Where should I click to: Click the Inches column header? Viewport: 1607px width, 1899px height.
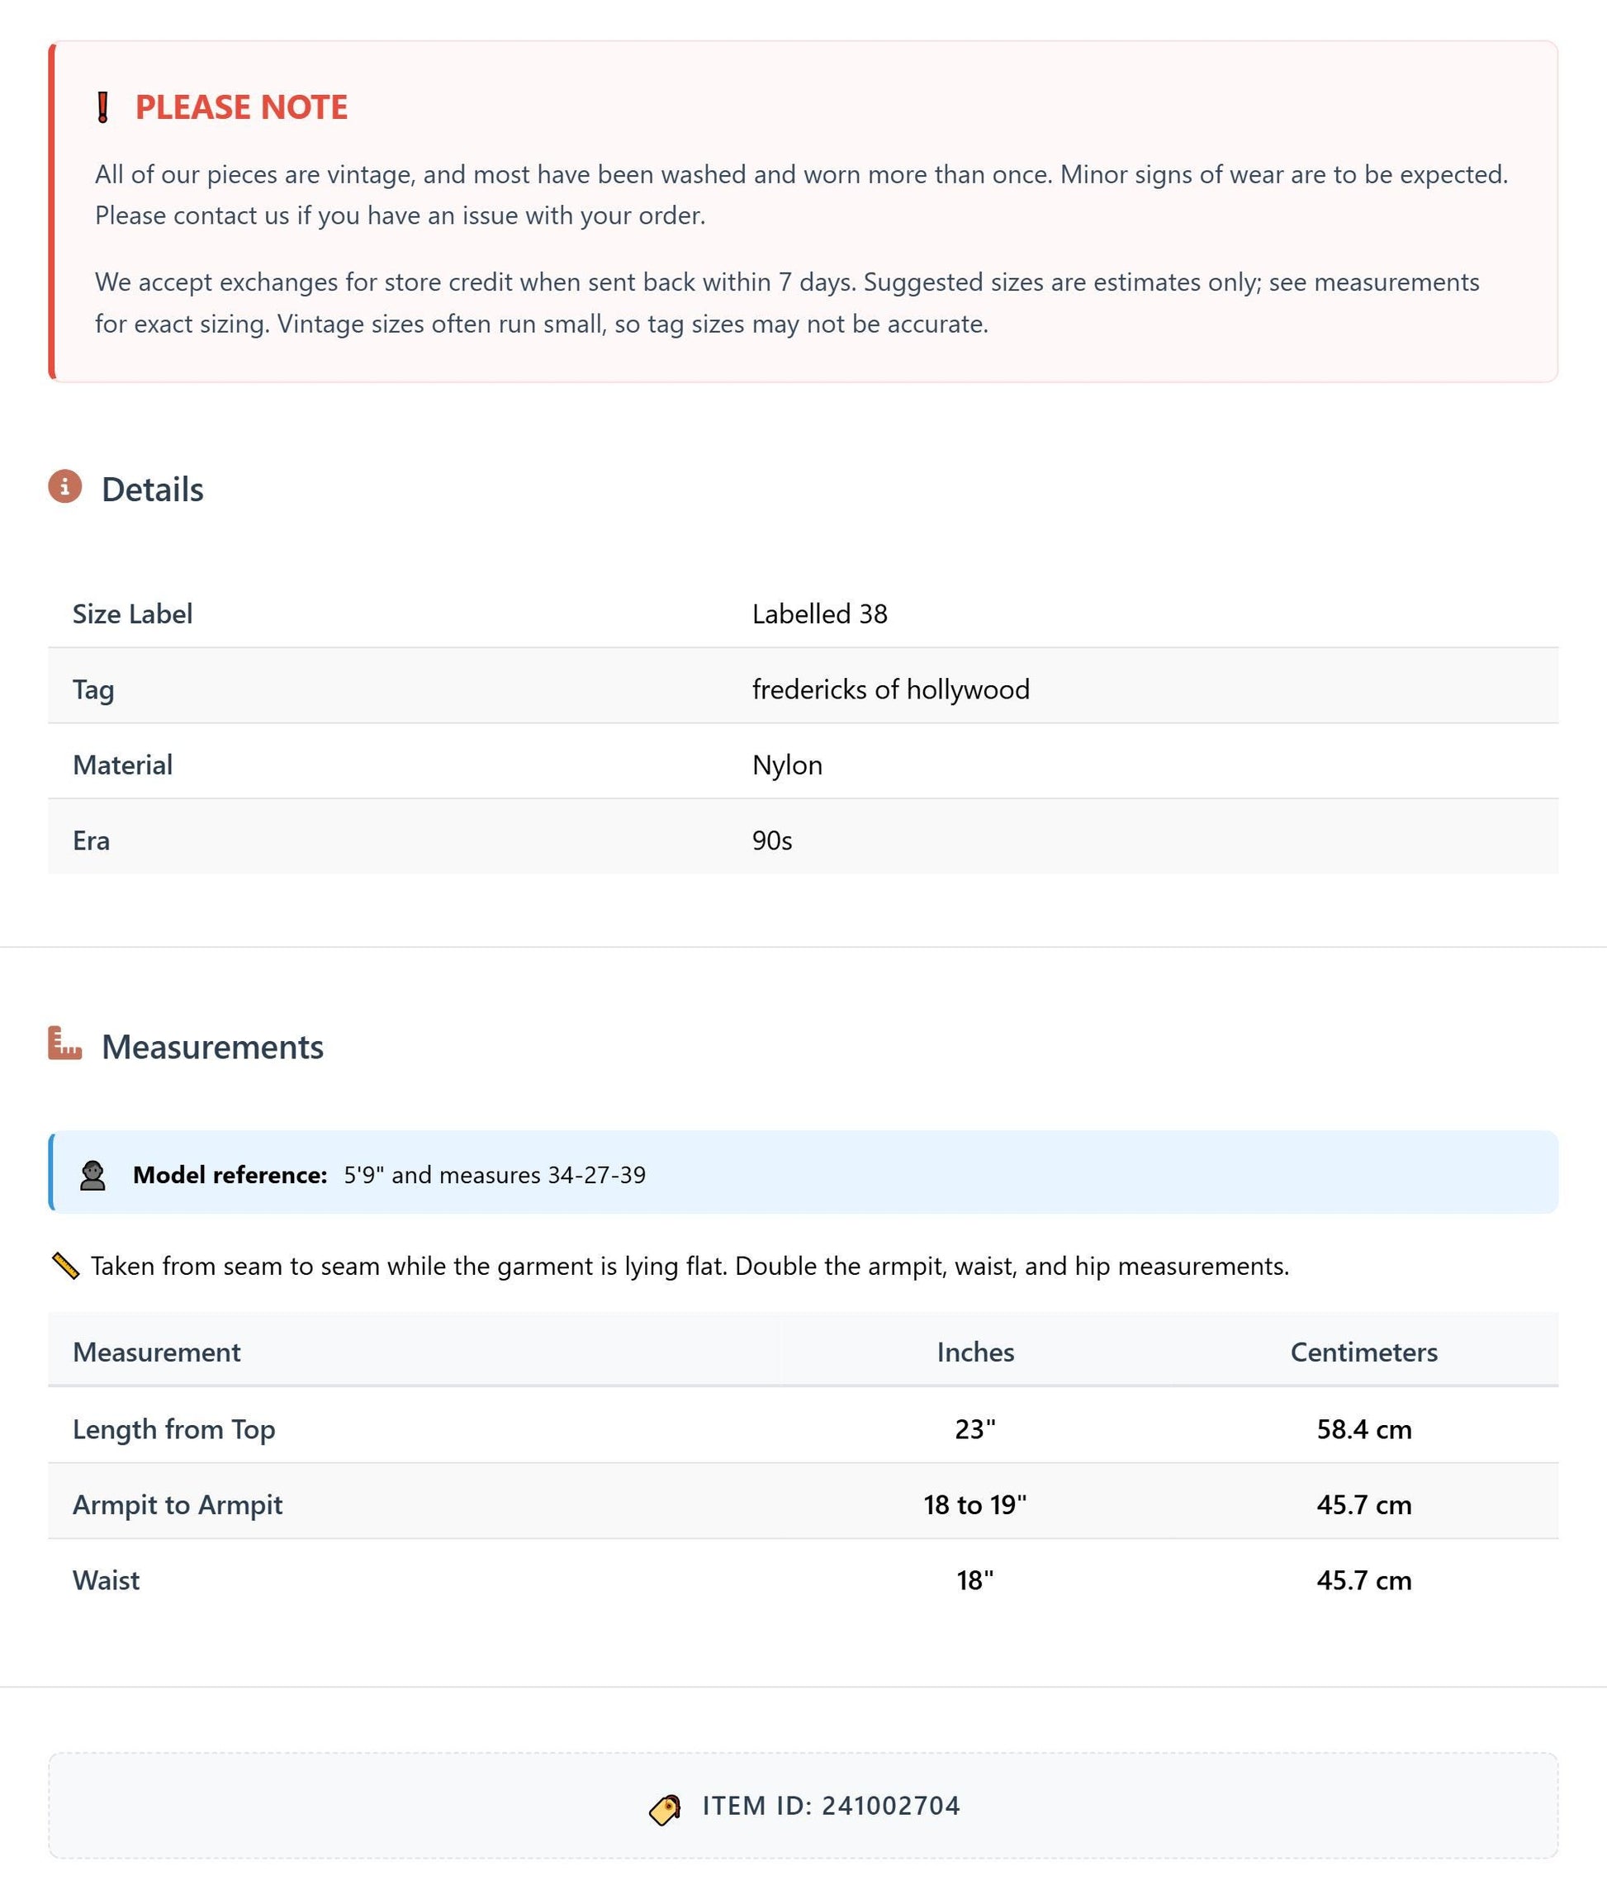[x=974, y=1352]
